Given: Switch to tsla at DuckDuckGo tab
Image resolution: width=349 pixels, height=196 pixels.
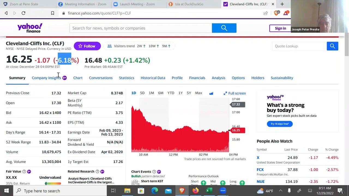Looking at the screenshot, I should [192, 4].
